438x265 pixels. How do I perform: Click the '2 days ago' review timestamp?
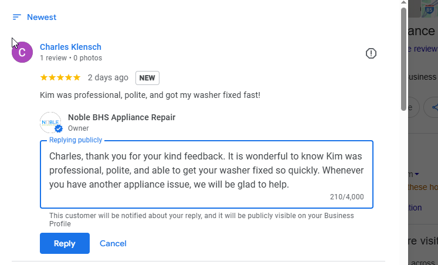click(x=108, y=77)
